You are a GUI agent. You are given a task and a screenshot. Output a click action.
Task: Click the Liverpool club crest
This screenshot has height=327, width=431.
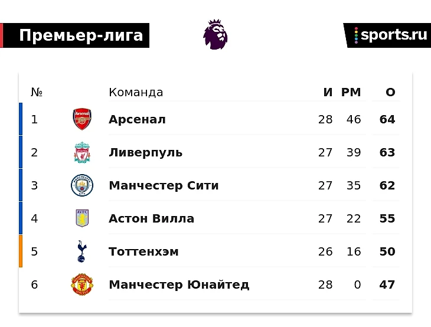(82, 152)
